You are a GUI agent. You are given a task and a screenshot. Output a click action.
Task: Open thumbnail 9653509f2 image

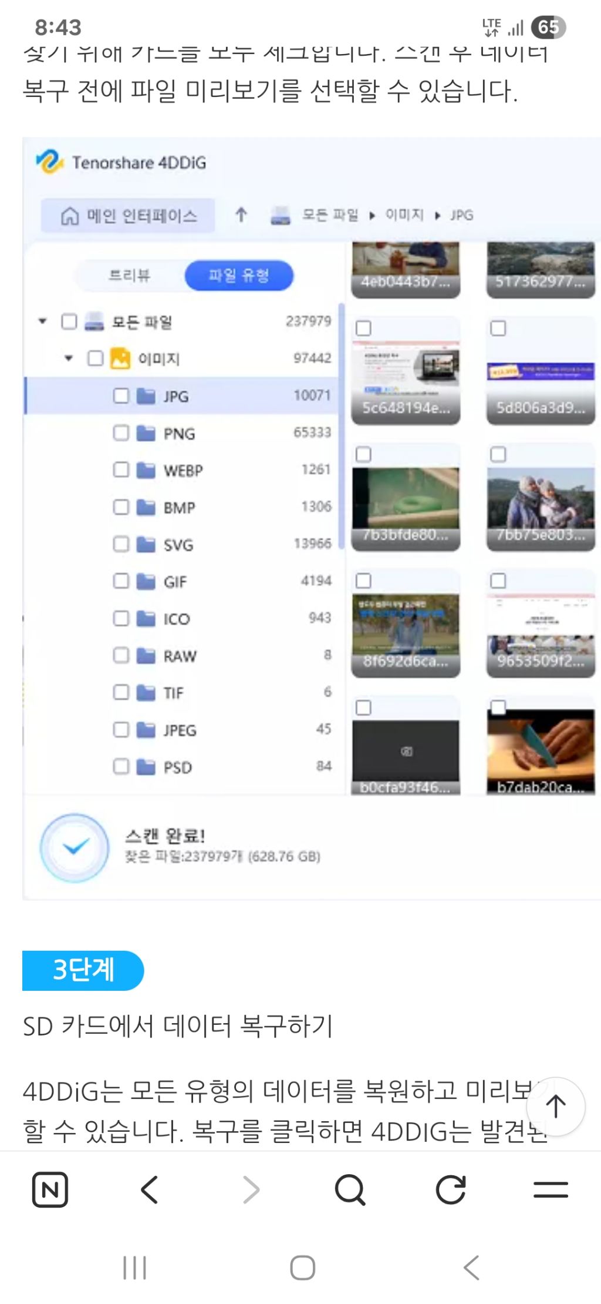pos(541,623)
